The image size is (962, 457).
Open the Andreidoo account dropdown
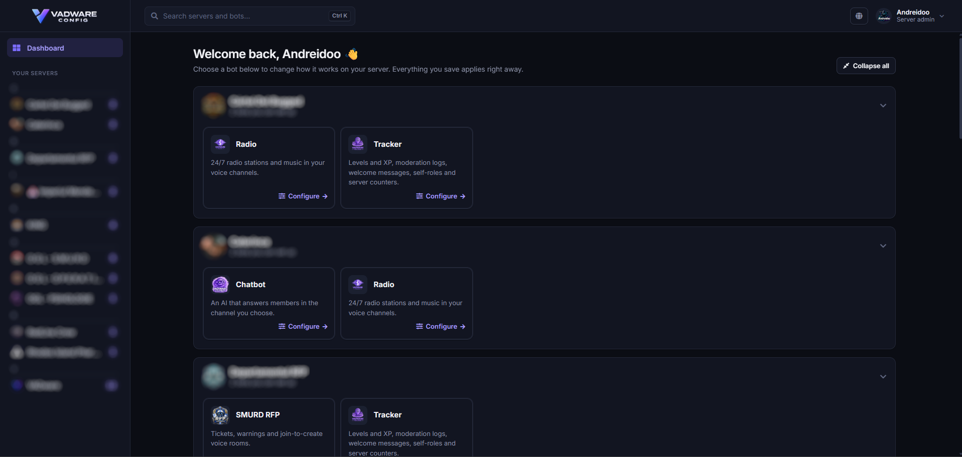pos(910,16)
